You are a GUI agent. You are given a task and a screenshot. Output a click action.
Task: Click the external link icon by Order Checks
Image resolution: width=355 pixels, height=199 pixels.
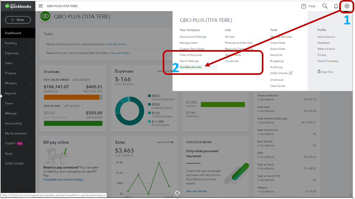click(x=291, y=73)
